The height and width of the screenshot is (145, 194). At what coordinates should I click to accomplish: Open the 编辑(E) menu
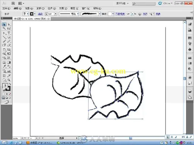(x=17, y=8)
